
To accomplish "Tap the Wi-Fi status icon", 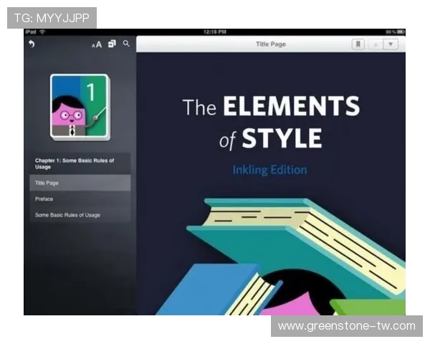I will (x=42, y=32).
